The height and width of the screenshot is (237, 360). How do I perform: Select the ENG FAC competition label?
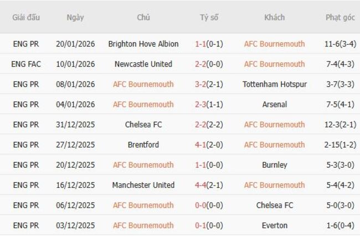tap(26, 64)
